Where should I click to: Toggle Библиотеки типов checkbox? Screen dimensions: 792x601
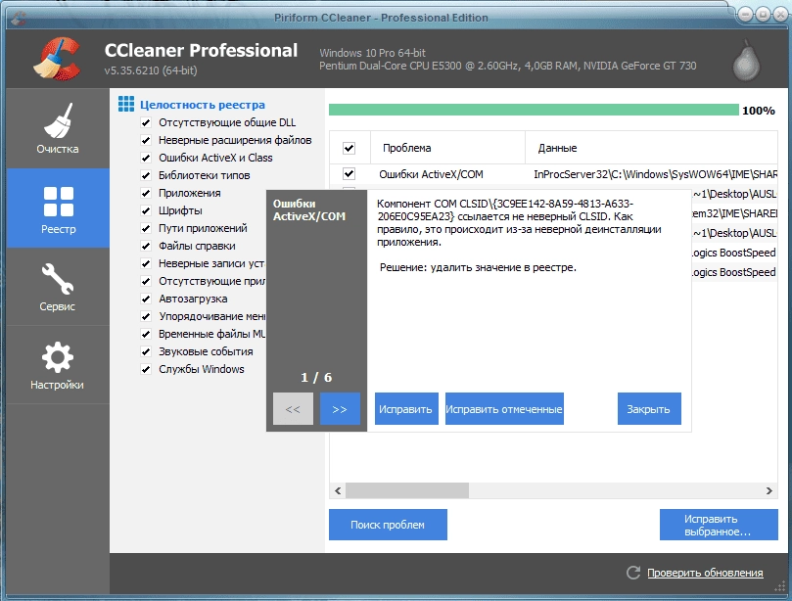(x=146, y=176)
